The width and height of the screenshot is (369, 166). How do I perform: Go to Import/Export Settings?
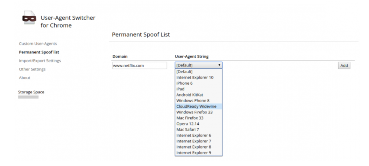[40, 61]
